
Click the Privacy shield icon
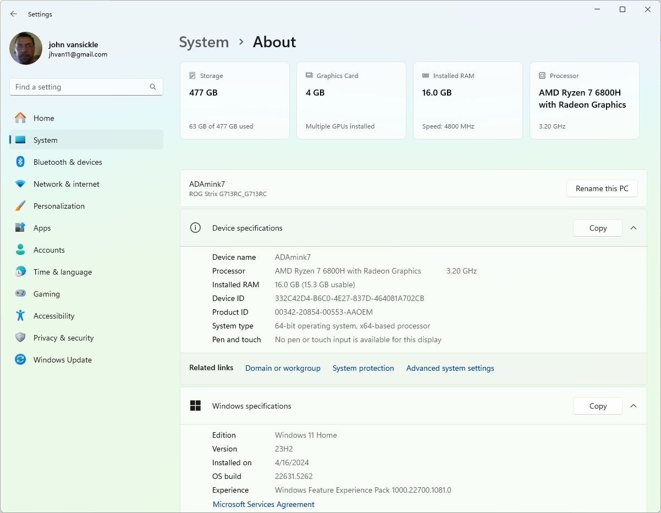(x=20, y=338)
